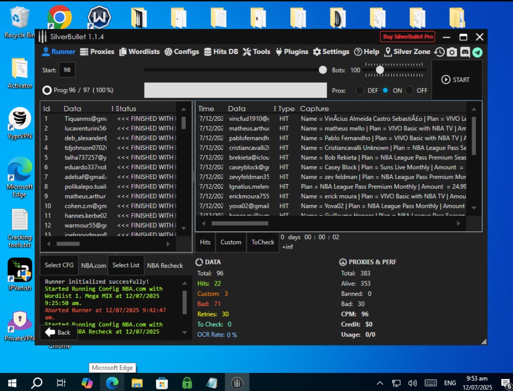Open the Proxies section
This screenshot has width=513, height=391.
97,52
